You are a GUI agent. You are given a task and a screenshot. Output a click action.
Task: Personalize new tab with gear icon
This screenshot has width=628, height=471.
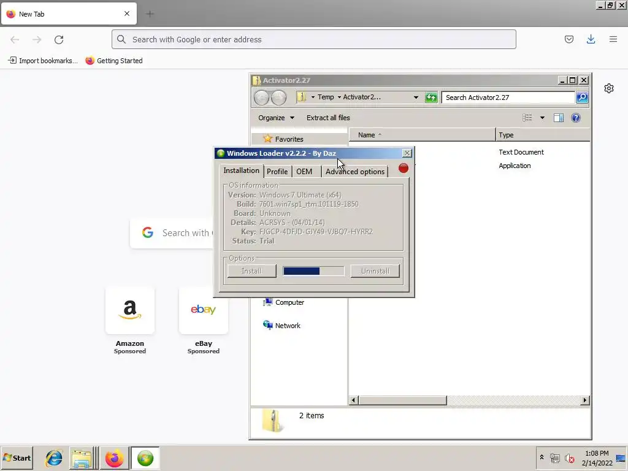[x=609, y=88]
